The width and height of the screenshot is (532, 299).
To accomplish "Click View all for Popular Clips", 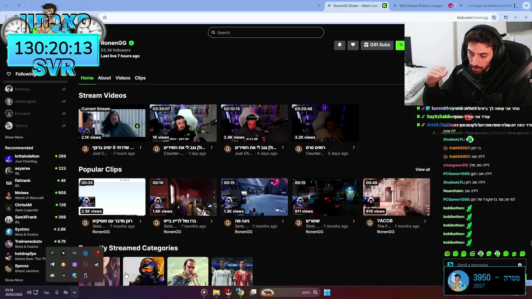I will (422, 169).
